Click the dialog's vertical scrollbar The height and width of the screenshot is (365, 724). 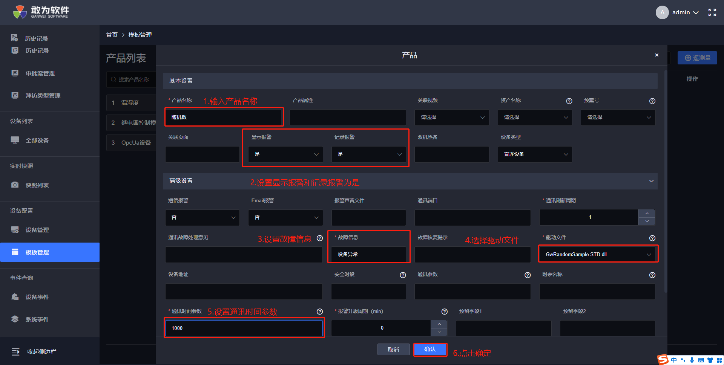[666, 181]
